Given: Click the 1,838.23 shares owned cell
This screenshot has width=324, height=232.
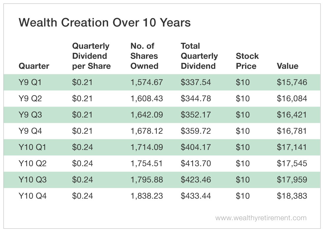Looking at the screenshot, I should click(x=146, y=196).
